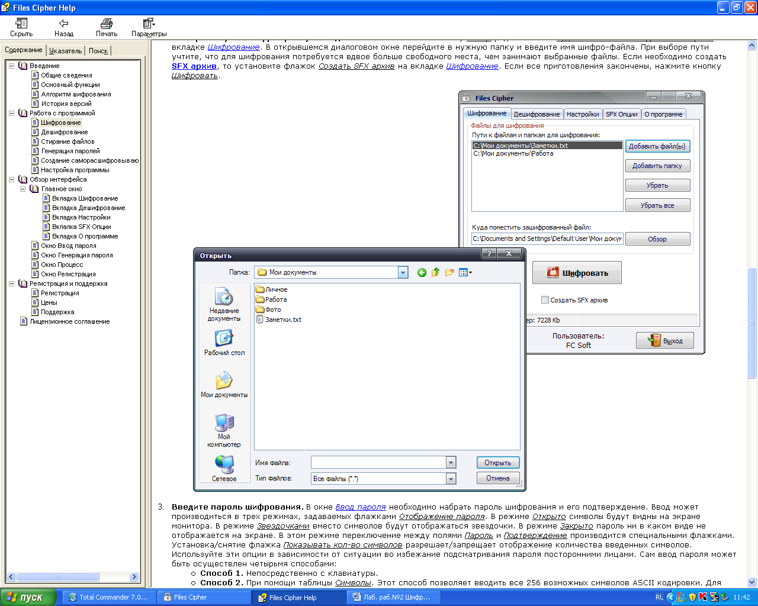Image resolution: width=758 pixels, height=606 pixels.
Task: Click the Добавить файл(ы) button
Action: coord(657,146)
